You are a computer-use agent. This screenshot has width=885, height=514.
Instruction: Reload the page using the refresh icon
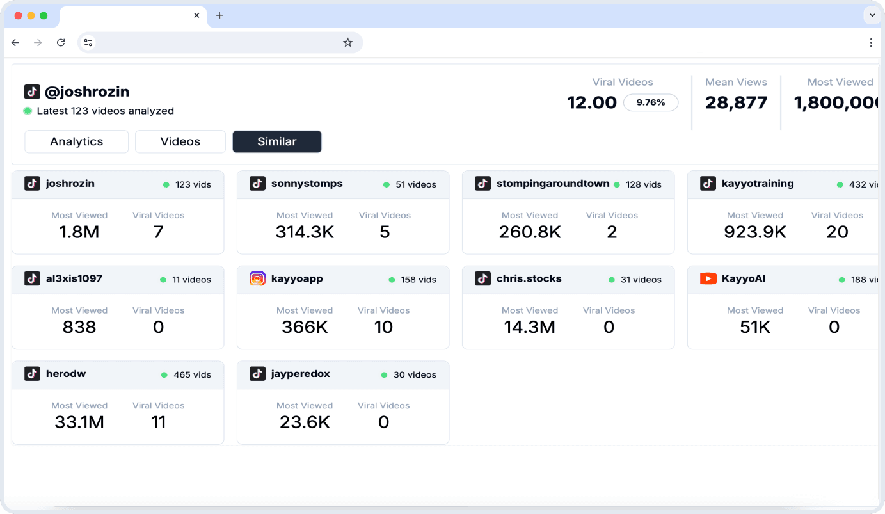point(61,43)
